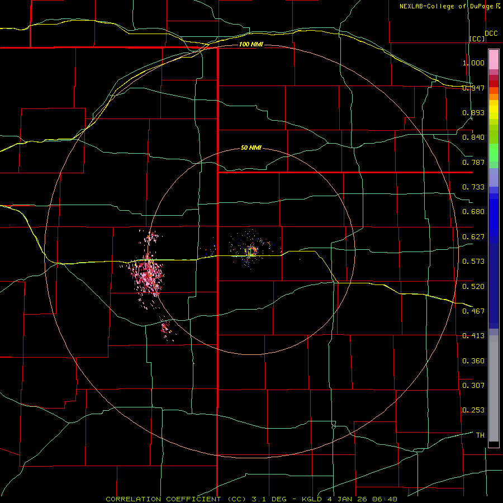This screenshot has height=503, width=503.
Task: Select the 0.413 scale value
Action: click(x=473, y=336)
